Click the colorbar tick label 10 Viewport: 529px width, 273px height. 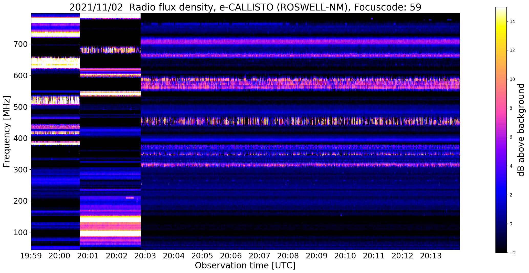click(x=512, y=79)
